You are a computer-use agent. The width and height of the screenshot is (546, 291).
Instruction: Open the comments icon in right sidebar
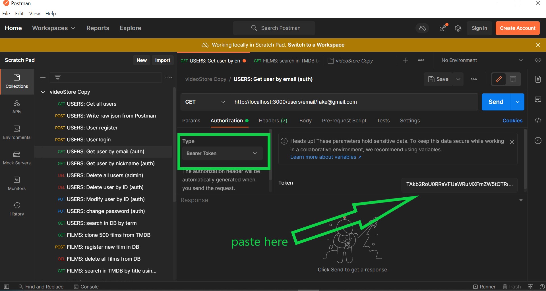click(538, 100)
